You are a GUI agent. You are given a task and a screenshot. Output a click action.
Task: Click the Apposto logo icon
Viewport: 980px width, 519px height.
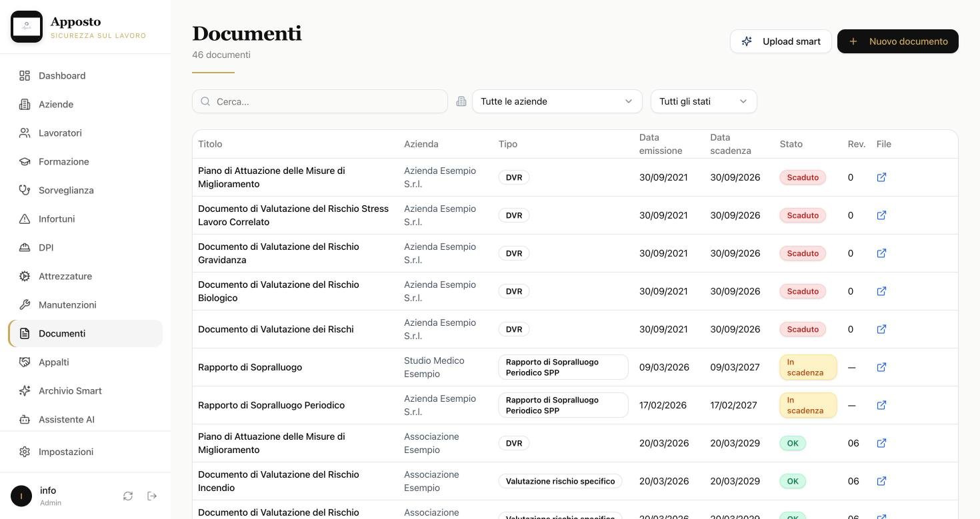click(27, 27)
